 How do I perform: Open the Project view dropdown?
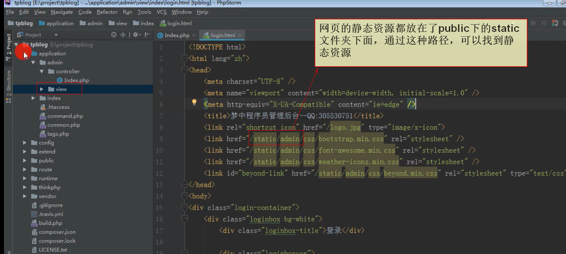point(56,35)
